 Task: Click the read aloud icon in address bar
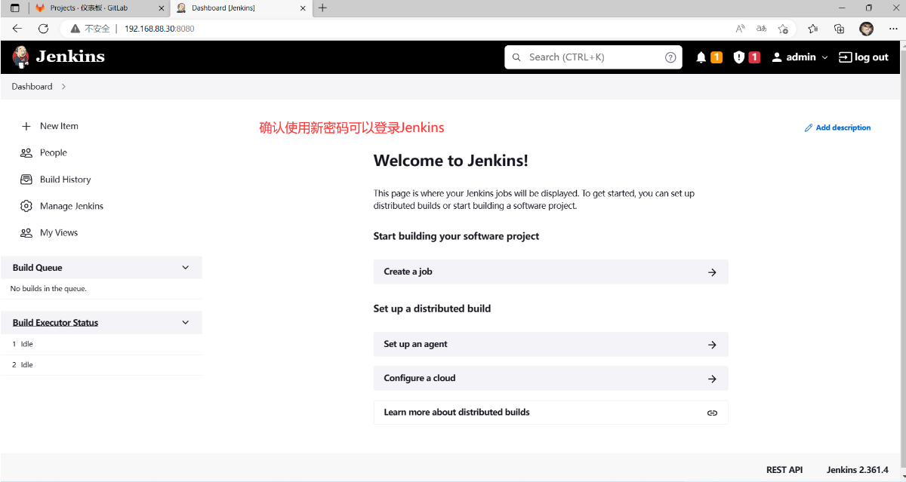point(741,29)
